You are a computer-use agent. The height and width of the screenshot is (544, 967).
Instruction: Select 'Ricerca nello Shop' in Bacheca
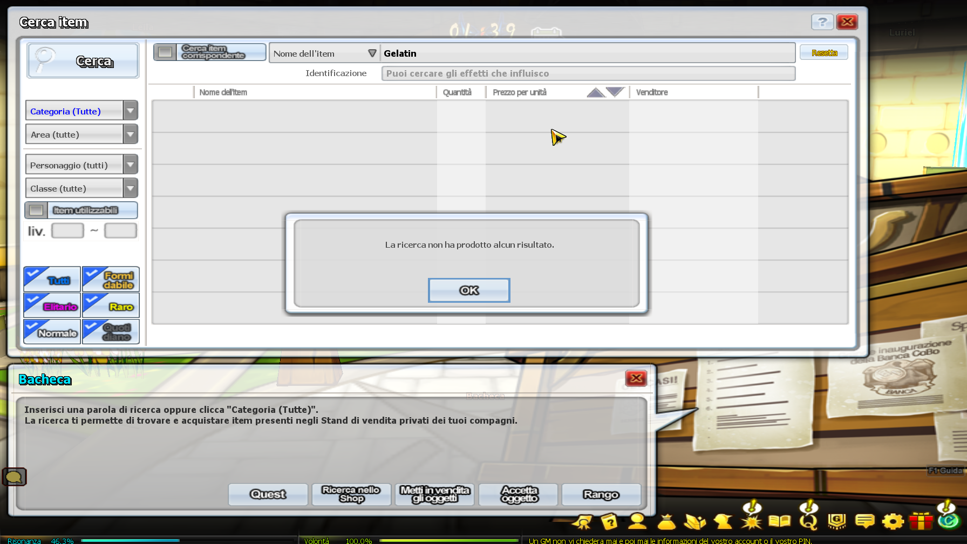(351, 494)
